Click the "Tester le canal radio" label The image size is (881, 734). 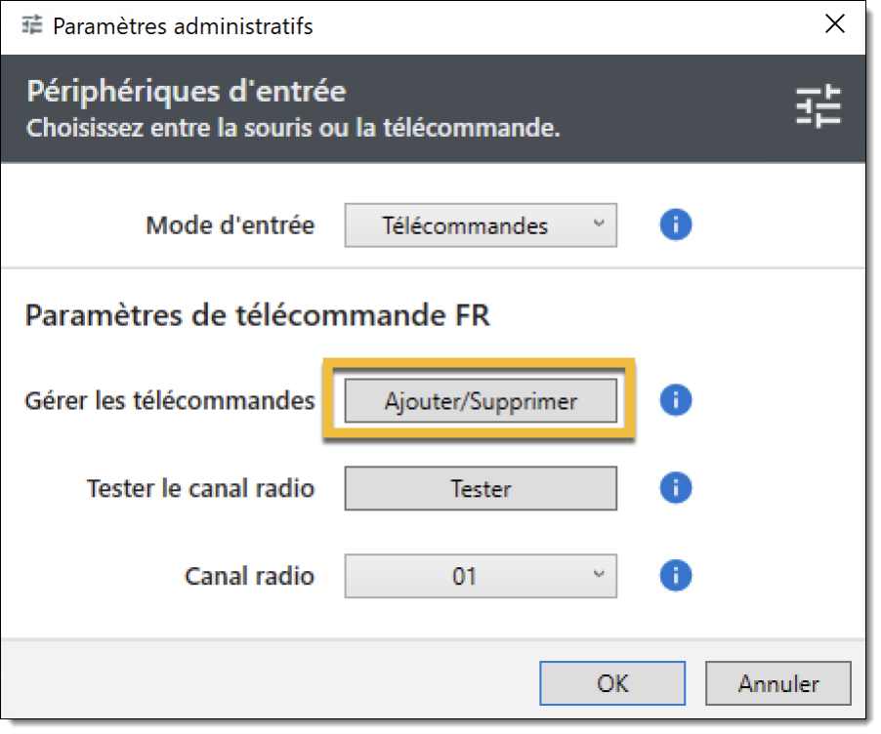pos(200,488)
